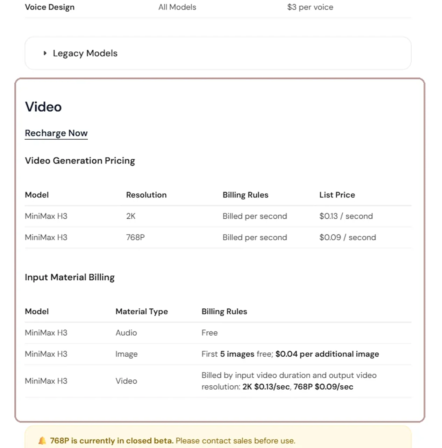Click MiniMax H3 in the 2K row
Viewport: 442px width, 448px height.
pyautogui.click(x=46, y=216)
